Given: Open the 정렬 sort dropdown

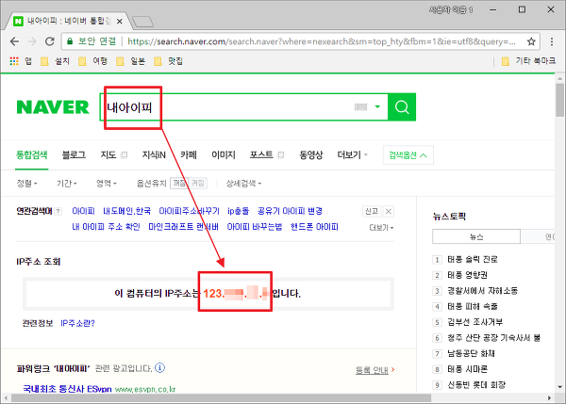Looking at the screenshot, I should click(x=26, y=184).
